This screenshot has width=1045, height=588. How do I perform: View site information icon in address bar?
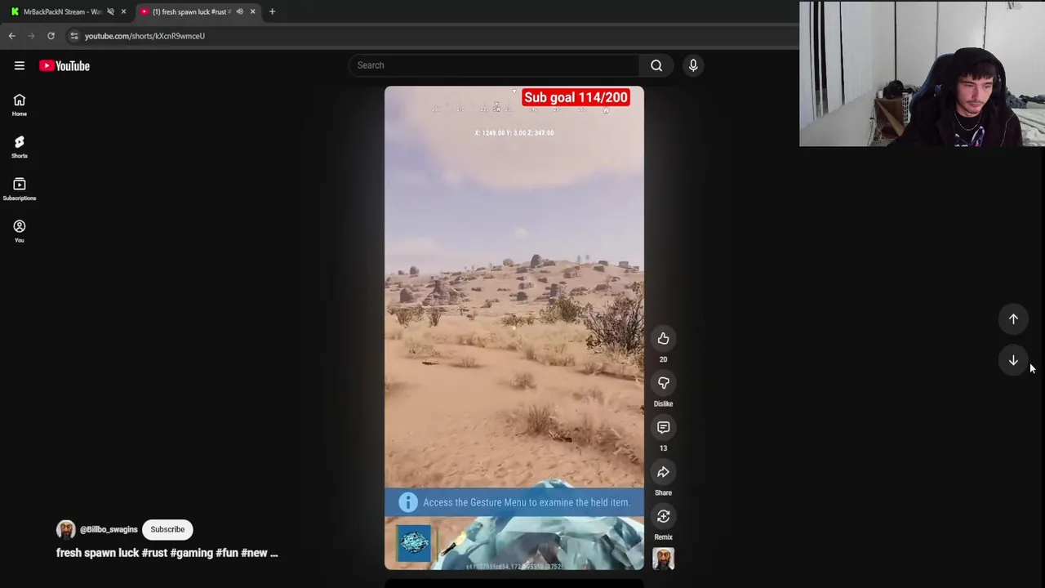click(74, 36)
